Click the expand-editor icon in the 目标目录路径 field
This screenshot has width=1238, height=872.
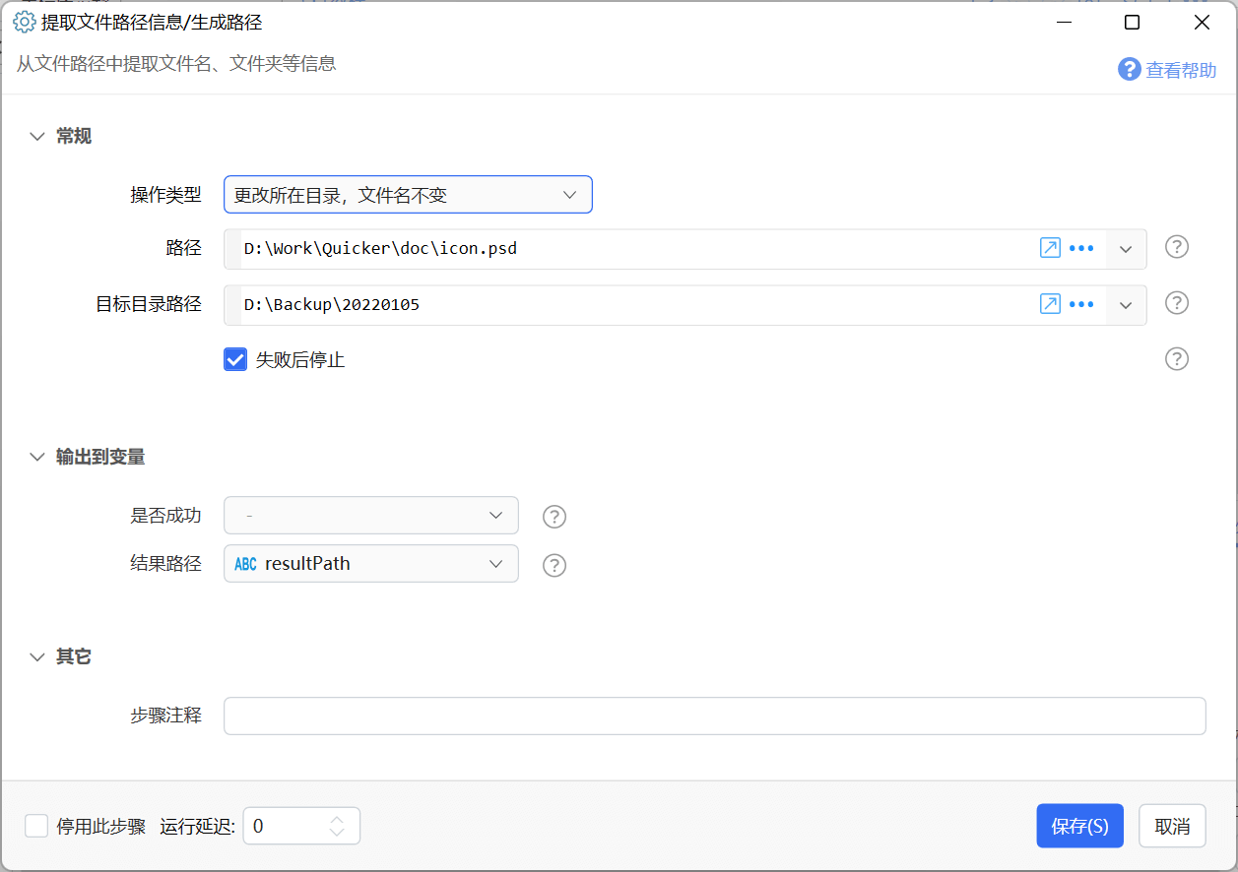1050,304
